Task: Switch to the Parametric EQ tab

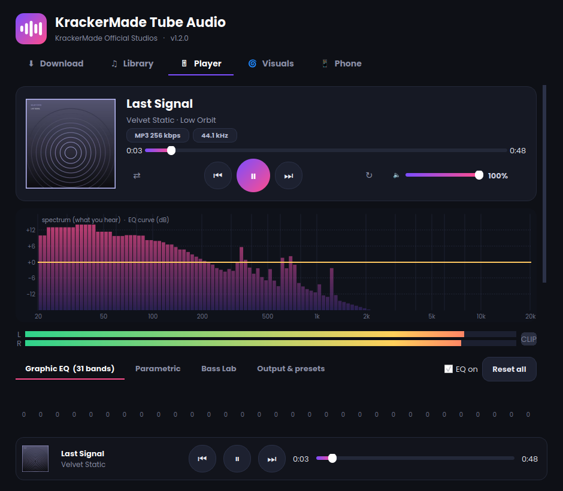Action: 158,369
